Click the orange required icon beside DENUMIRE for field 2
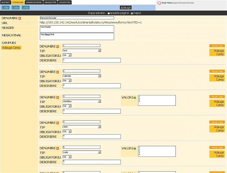227x173 pixels. tap(58, 72)
